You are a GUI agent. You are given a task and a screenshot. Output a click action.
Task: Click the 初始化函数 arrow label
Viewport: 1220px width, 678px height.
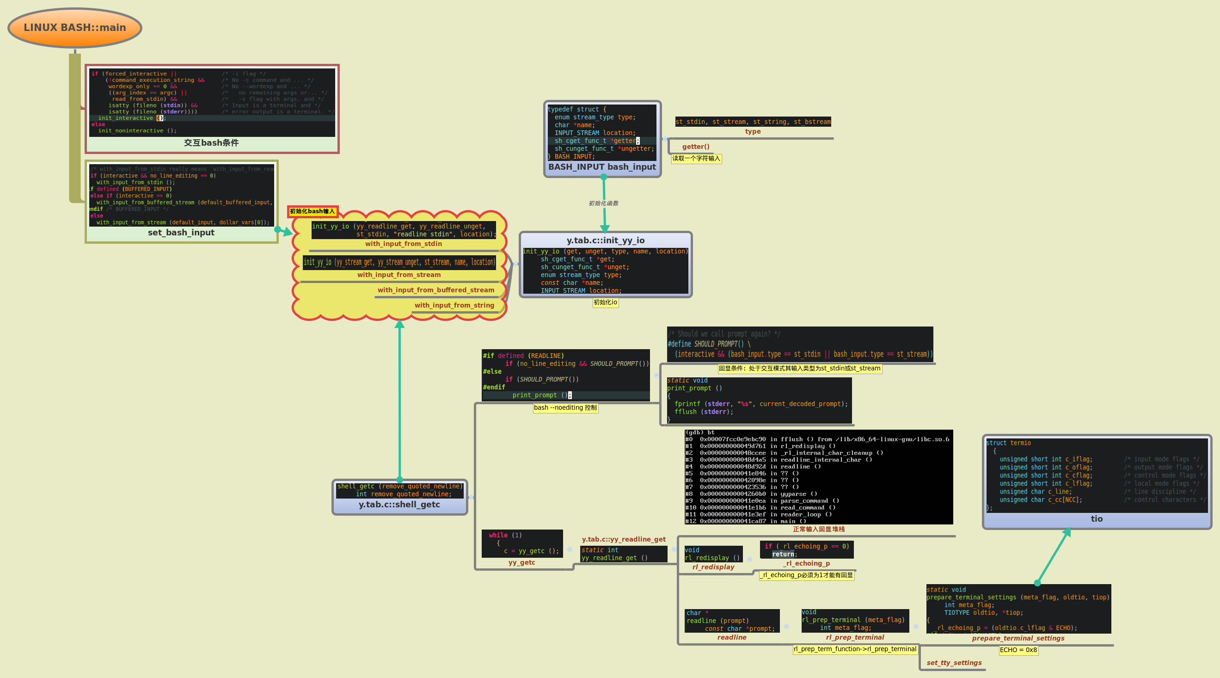pyautogui.click(x=603, y=203)
